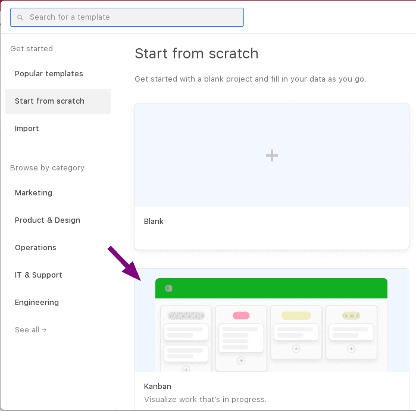Click the pink label in Kanban preview
This screenshot has width=416, height=411.
(241, 315)
